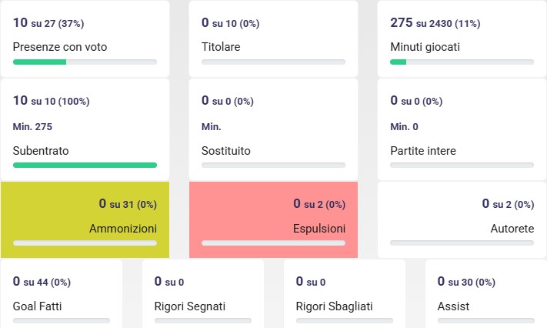The image size is (547, 328).
Task: Click the fully filled Subentrato progress bar
Action: tap(85, 165)
